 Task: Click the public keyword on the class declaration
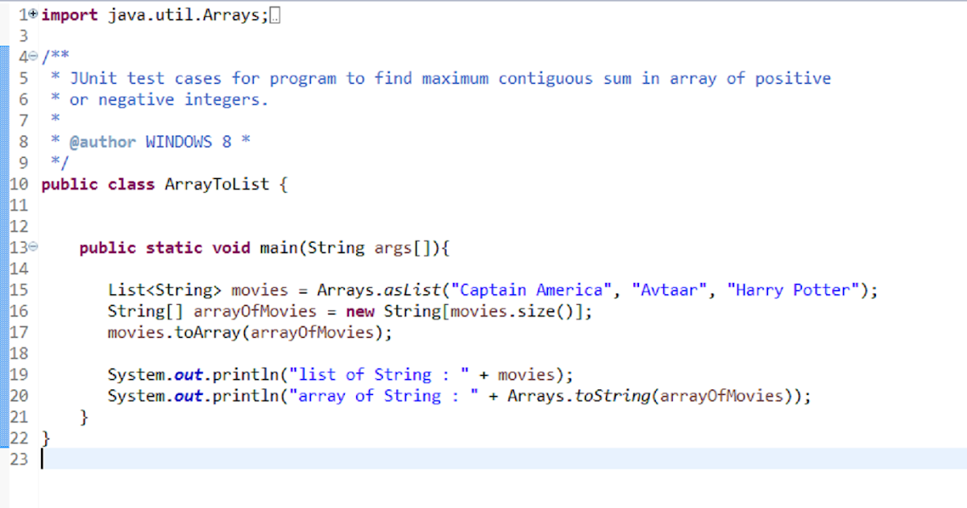pos(68,184)
